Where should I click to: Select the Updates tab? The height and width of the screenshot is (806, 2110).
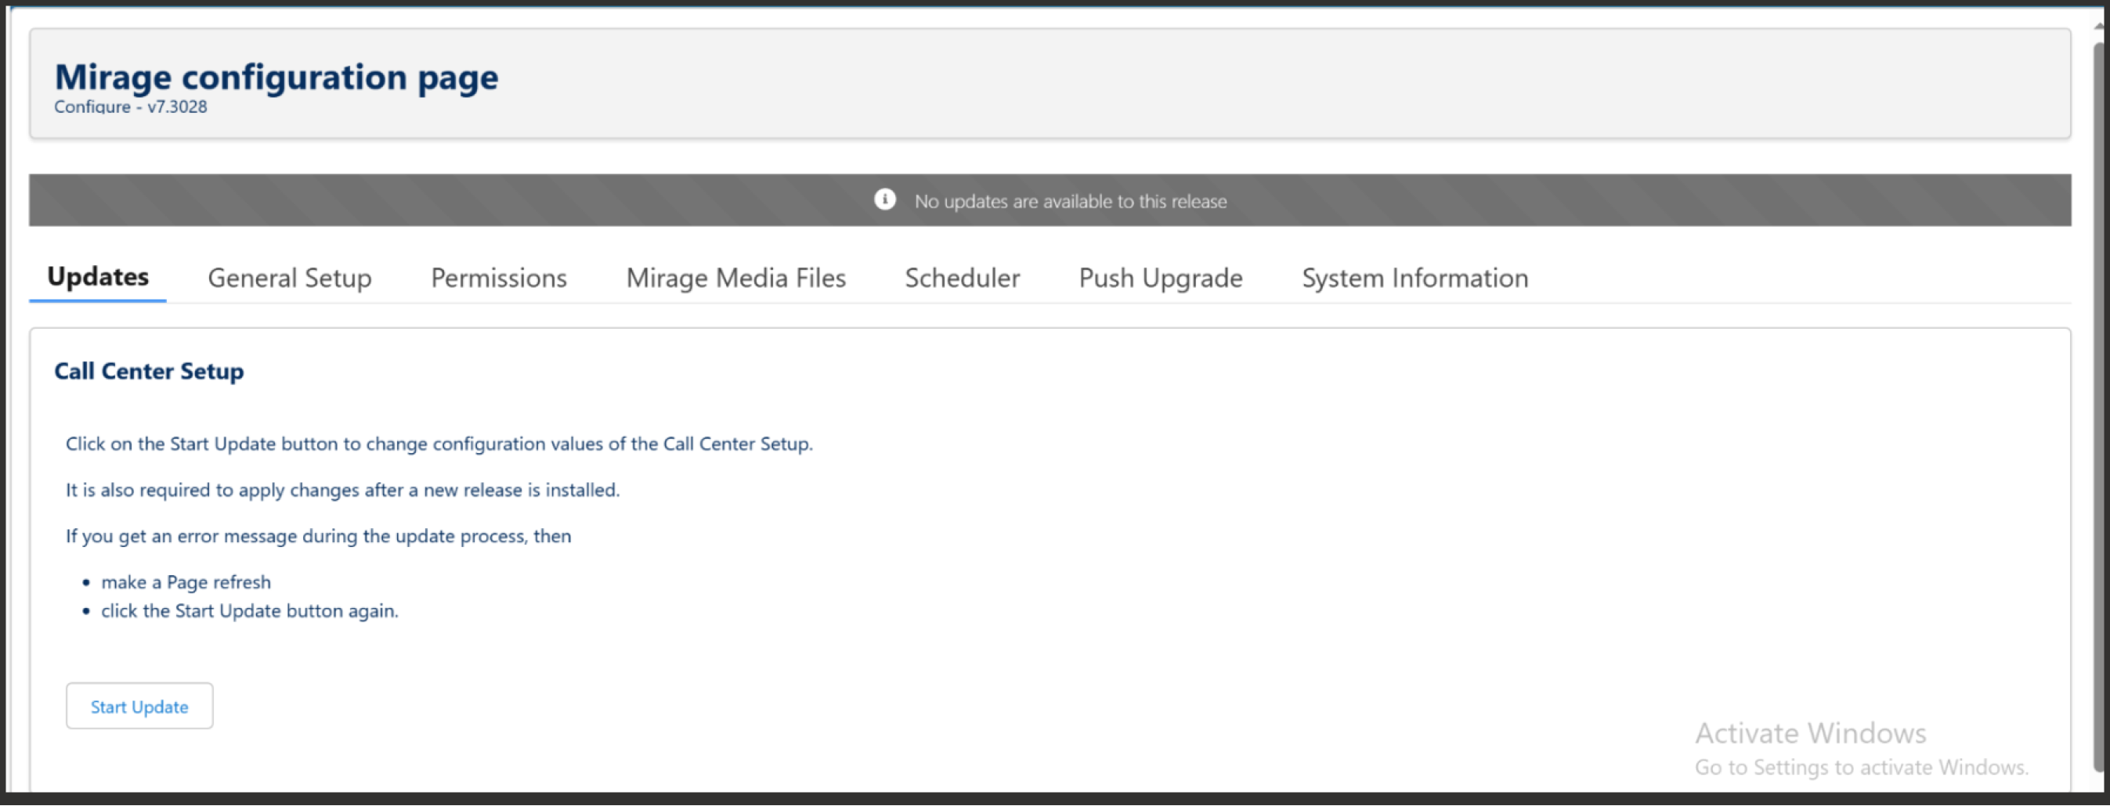97,277
